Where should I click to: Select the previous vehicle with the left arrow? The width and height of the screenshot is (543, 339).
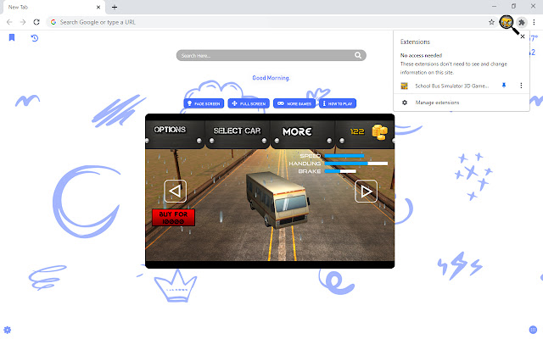click(176, 191)
